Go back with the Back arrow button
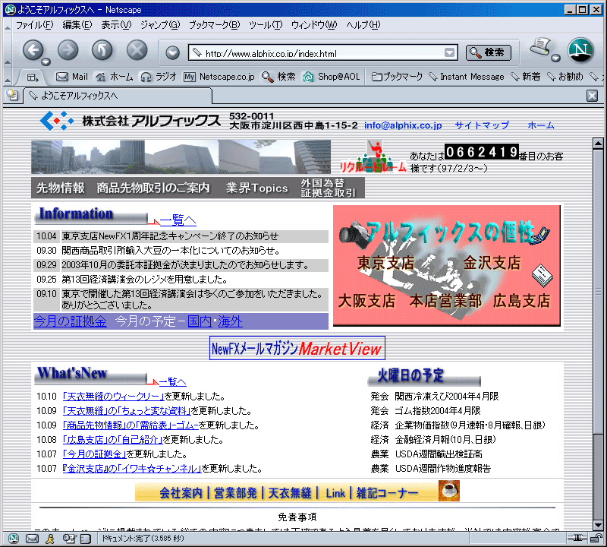 click(x=33, y=50)
